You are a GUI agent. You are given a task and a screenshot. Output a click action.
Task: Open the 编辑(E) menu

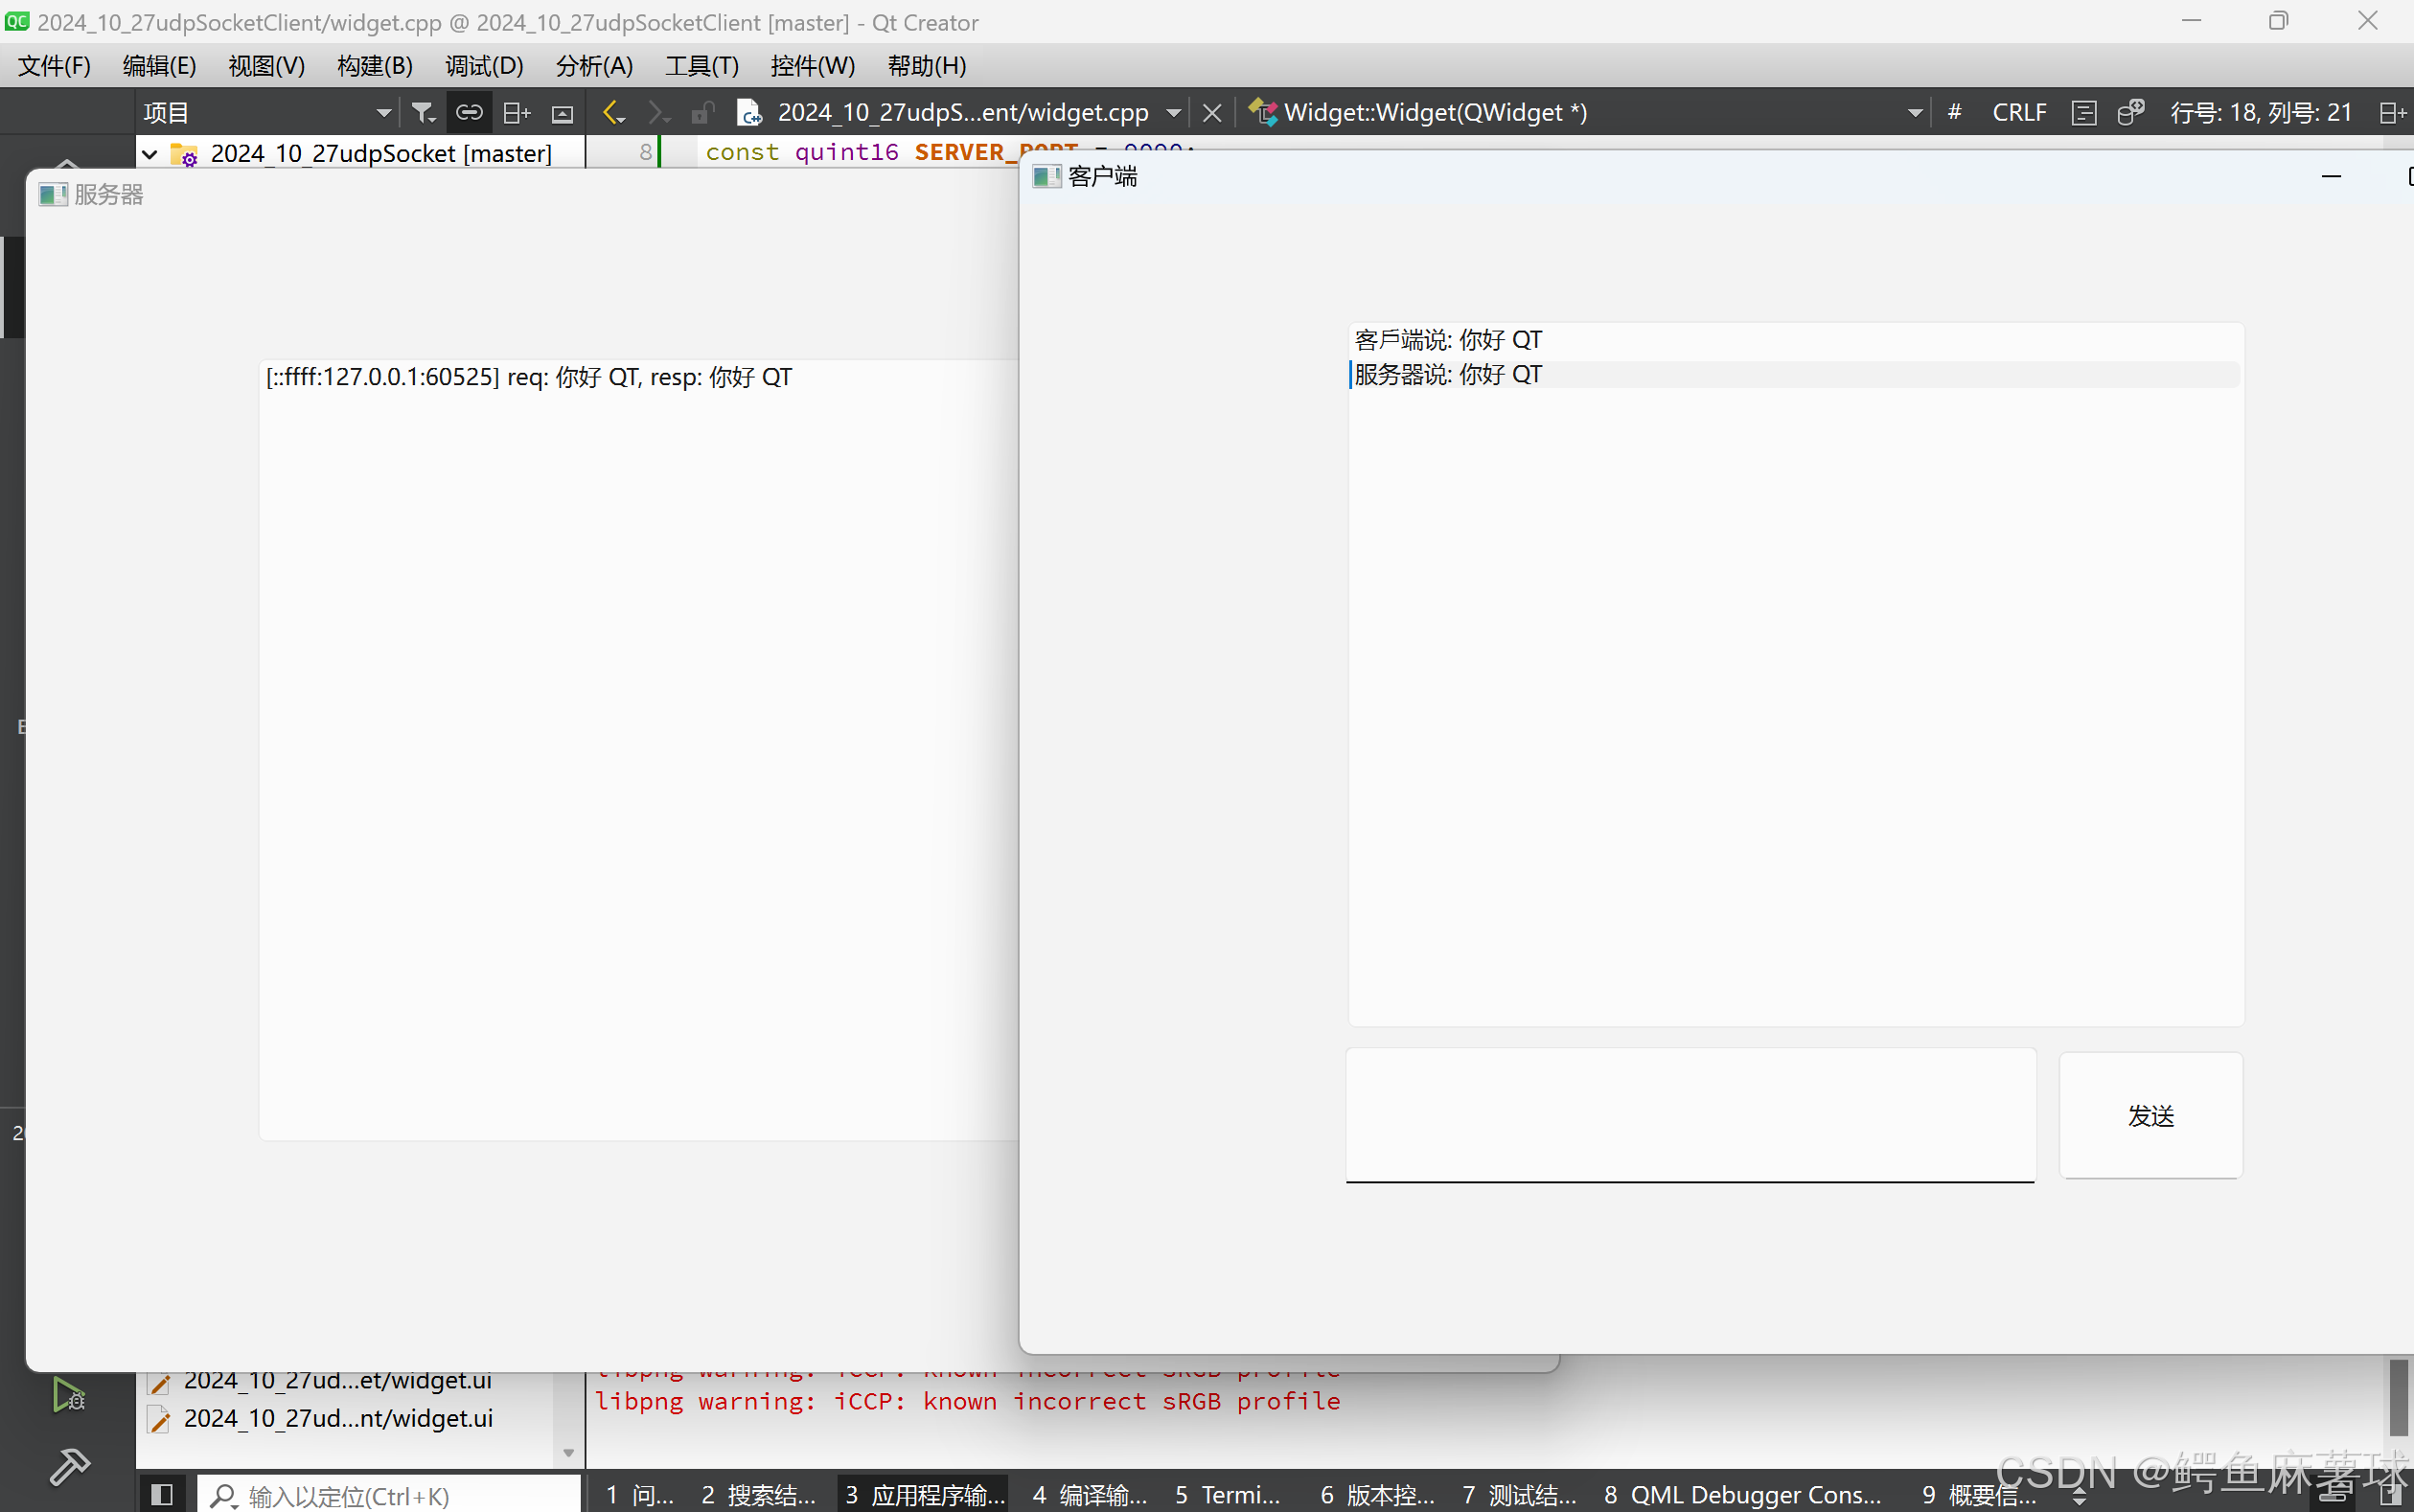click(x=159, y=66)
